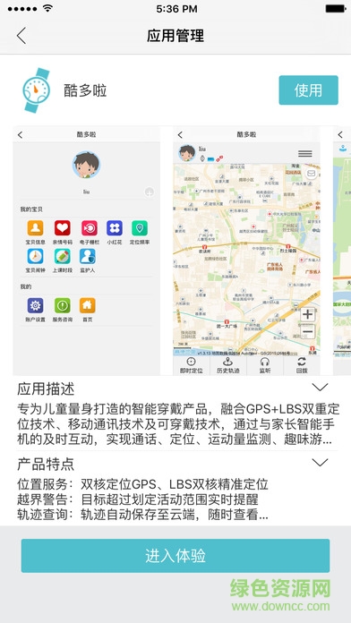Screen dimensions: 351x623
Task: Tap the 宝贝信息 icon in preview
Action: (36, 228)
